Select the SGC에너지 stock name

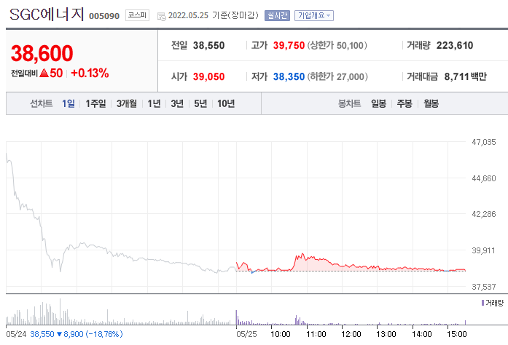coord(47,15)
